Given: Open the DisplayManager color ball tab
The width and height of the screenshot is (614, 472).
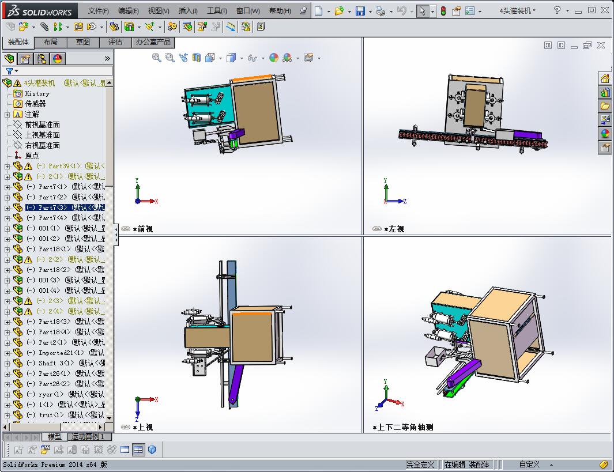Looking at the screenshot, I should (58, 59).
